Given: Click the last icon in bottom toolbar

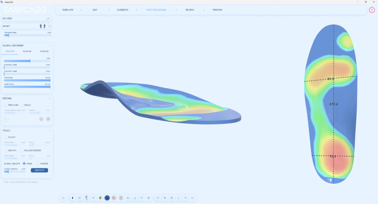Looking at the screenshot, I should click(x=193, y=197).
